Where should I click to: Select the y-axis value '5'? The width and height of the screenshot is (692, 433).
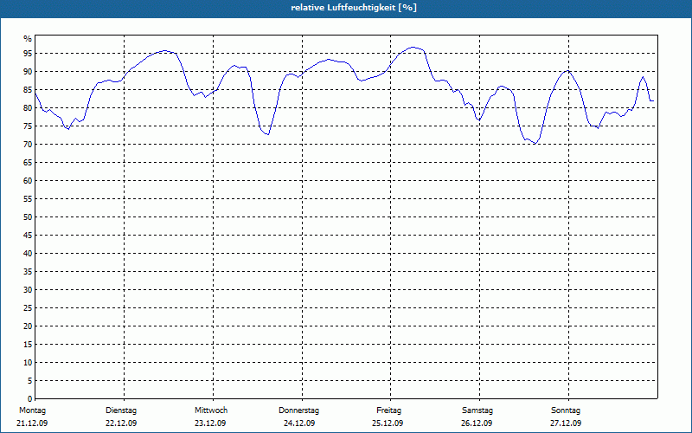click(x=30, y=381)
